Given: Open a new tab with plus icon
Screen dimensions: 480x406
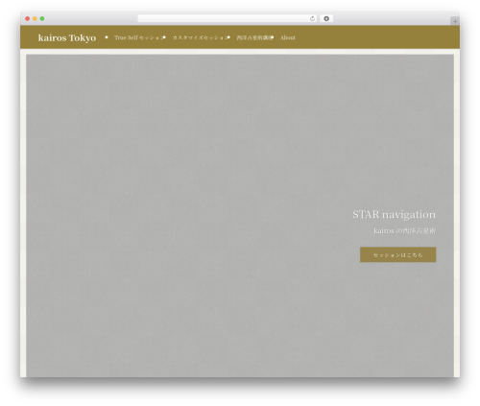Looking at the screenshot, I should [455, 21].
